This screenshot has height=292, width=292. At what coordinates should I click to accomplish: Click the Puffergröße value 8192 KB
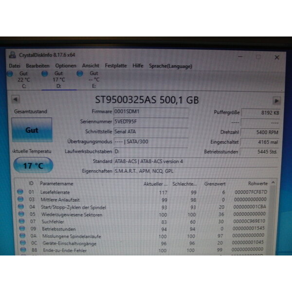(x=261, y=113)
